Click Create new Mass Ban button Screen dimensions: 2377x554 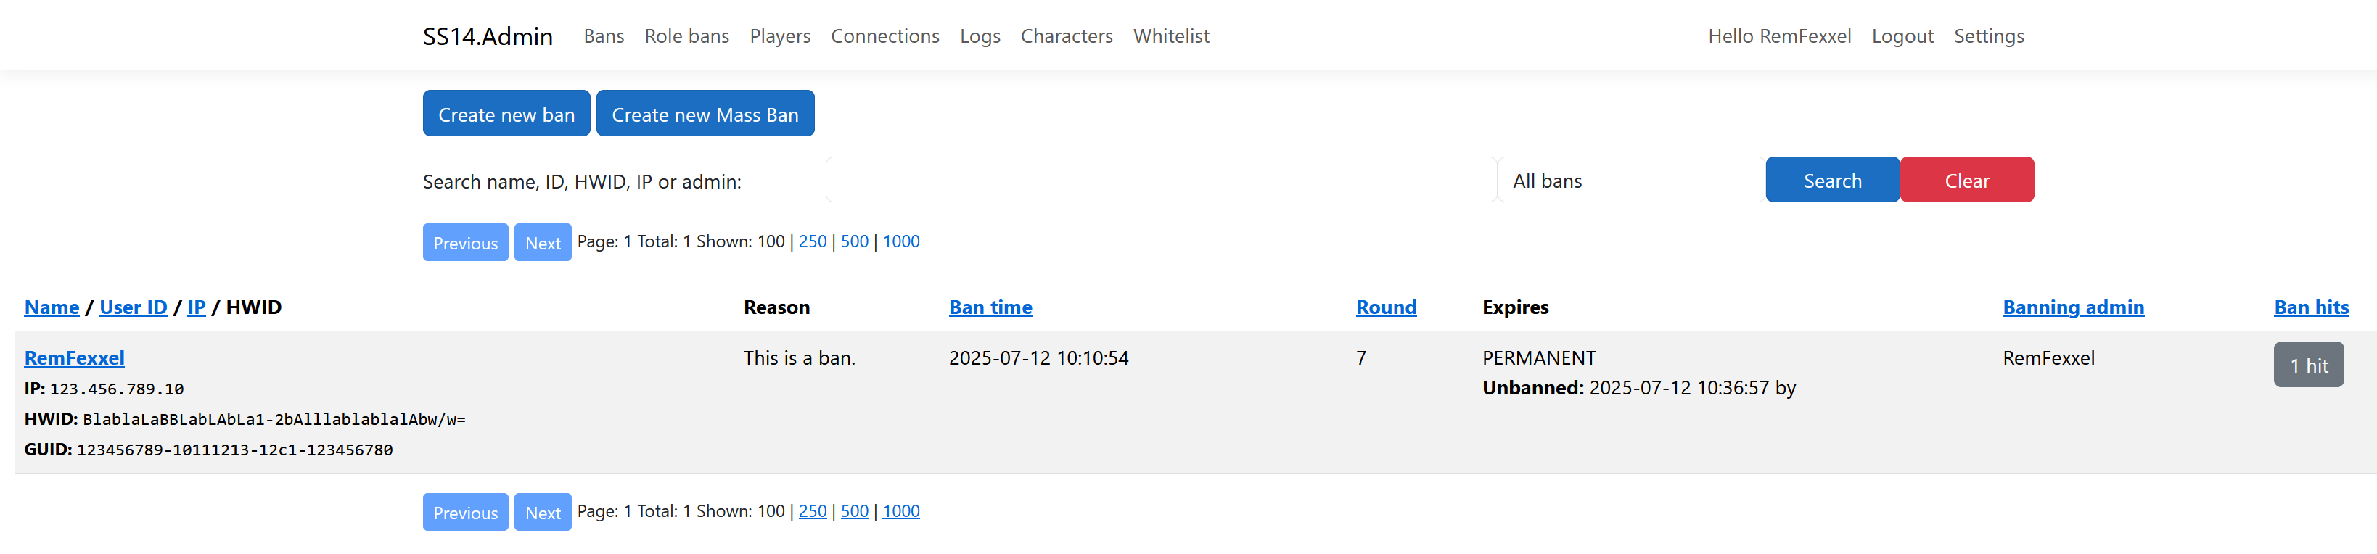(x=704, y=115)
